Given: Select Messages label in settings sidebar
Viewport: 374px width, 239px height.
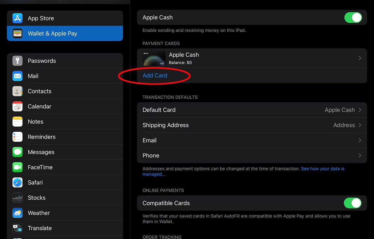Looking at the screenshot, I should [x=41, y=152].
